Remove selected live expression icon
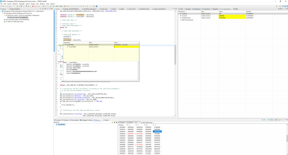The height and width of the screenshot is (155, 288). (279, 9)
